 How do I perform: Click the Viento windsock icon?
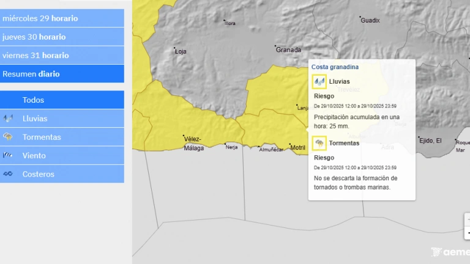point(9,156)
